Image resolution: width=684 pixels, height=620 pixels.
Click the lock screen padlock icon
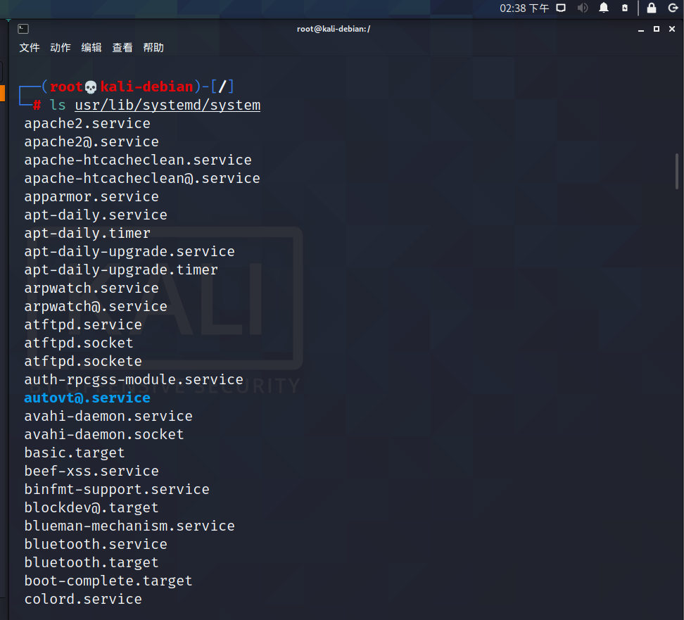pyautogui.click(x=652, y=8)
